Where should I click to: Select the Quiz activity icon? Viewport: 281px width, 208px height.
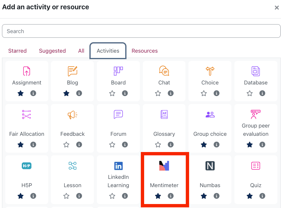256,166
